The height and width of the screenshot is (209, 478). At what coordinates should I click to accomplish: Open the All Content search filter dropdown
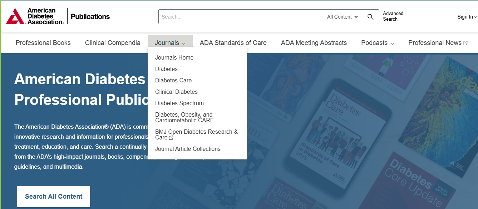click(342, 17)
